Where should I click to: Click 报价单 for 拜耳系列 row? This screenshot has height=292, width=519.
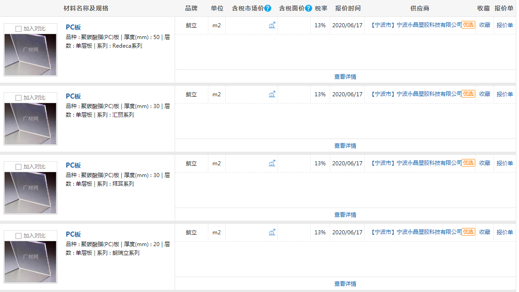(x=505, y=163)
